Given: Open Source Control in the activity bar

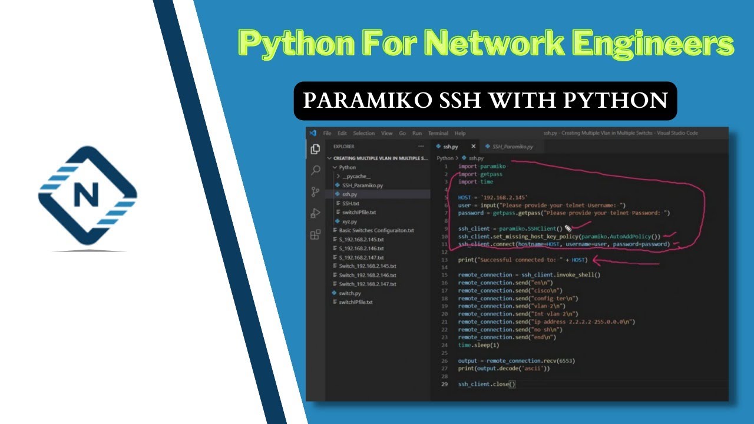Looking at the screenshot, I should pyautogui.click(x=315, y=192).
